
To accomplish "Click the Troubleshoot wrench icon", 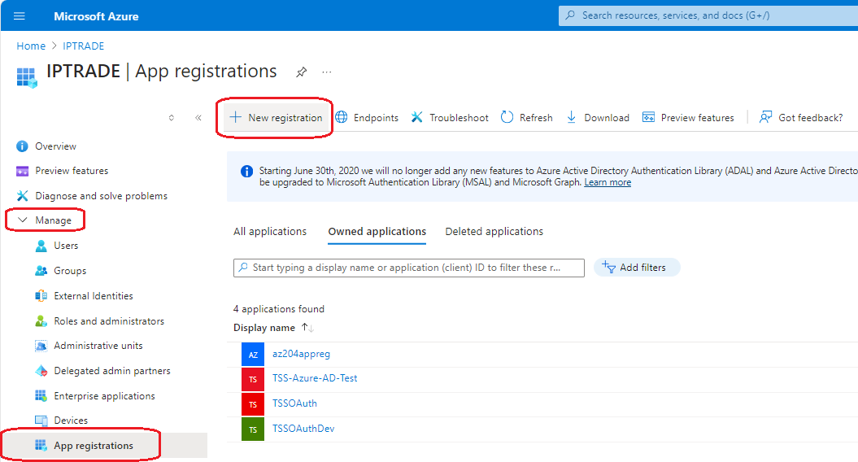I will (x=417, y=117).
